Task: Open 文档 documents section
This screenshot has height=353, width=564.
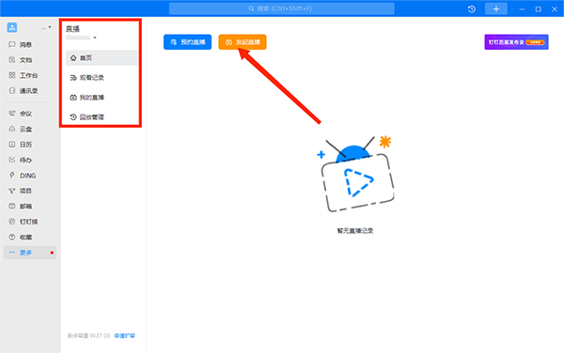Action: [20, 60]
